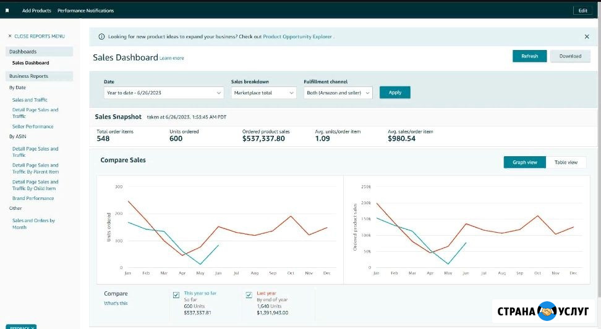601x329 pixels.
Task: Open Add Products menu item
Action: click(x=36, y=10)
